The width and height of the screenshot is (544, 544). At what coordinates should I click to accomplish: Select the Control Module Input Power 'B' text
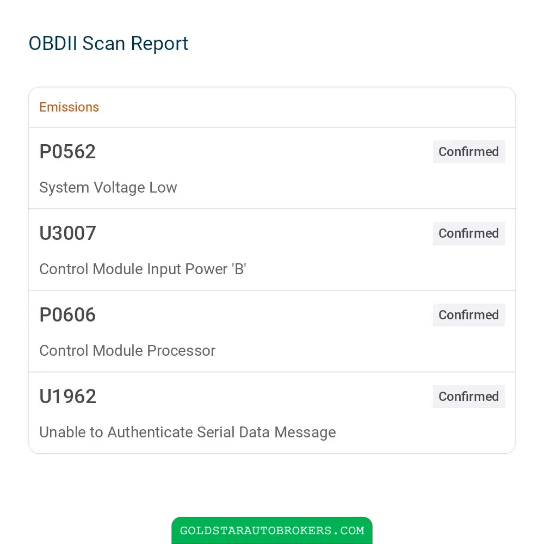143,269
